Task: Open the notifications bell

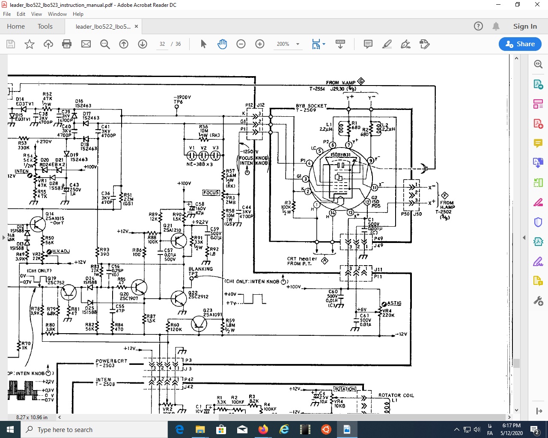Action: coord(496,27)
